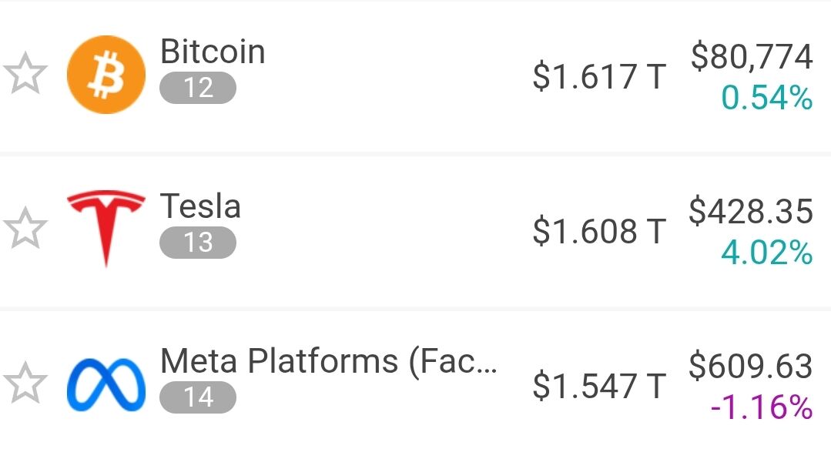The height and width of the screenshot is (459, 831).
Task: Click the rank 14 badge
Action: 198,397
